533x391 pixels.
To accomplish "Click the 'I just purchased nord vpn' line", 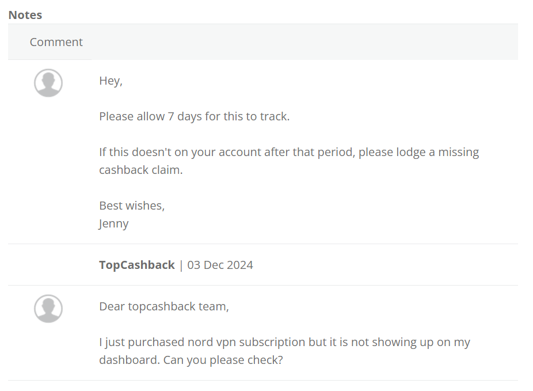I will (x=284, y=343).
